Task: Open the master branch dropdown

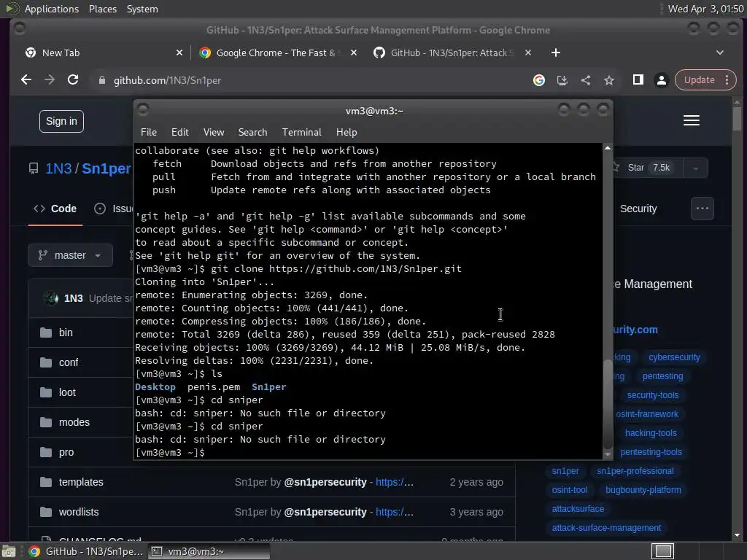Action: tap(70, 256)
